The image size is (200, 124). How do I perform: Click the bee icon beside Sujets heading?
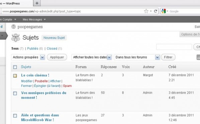[16, 38]
